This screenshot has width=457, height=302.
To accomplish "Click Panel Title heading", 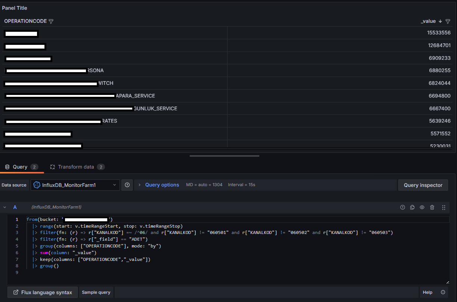I will (x=15, y=8).
